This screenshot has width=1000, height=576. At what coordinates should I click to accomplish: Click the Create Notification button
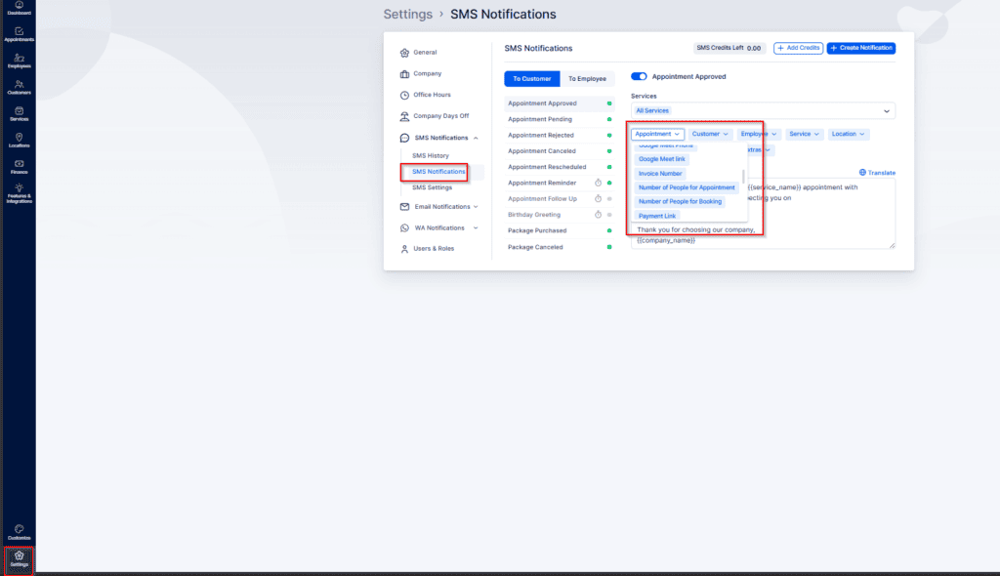(x=861, y=48)
